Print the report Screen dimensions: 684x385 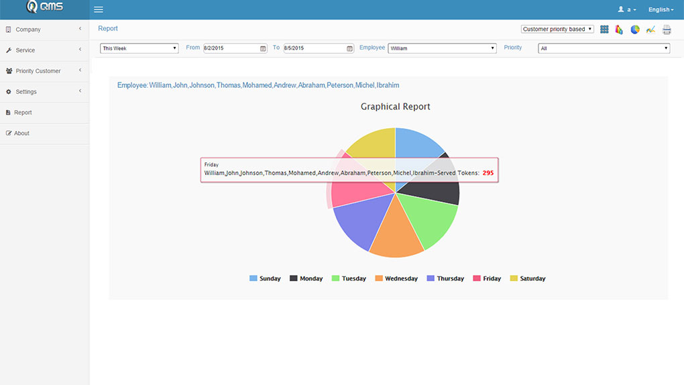click(667, 30)
